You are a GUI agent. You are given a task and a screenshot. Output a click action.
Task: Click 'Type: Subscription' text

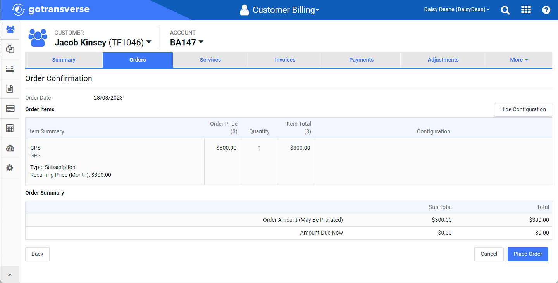53,167
